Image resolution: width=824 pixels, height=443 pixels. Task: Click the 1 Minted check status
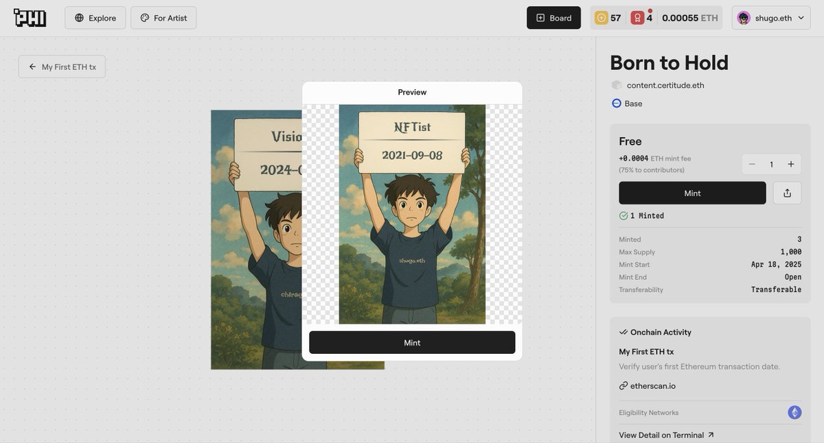[641, 215]
